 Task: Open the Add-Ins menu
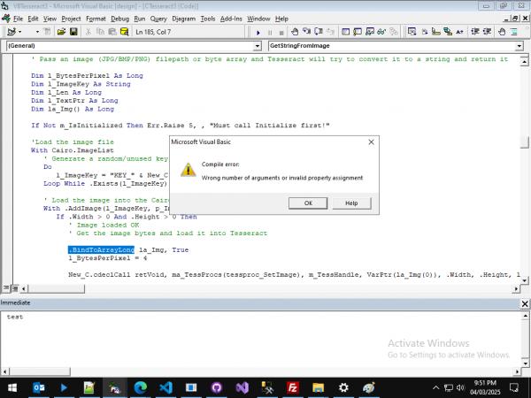[231, 19]
